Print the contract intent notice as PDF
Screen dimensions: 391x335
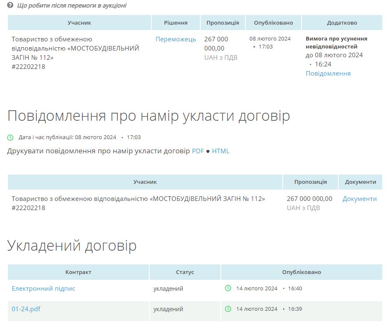[x=197, y=151]
